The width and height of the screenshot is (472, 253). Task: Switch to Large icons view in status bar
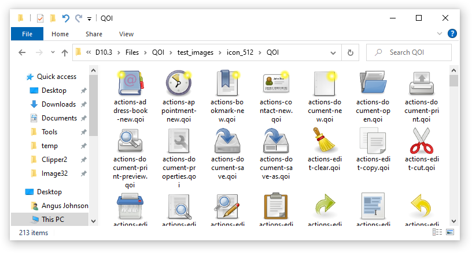click(450, 232)
